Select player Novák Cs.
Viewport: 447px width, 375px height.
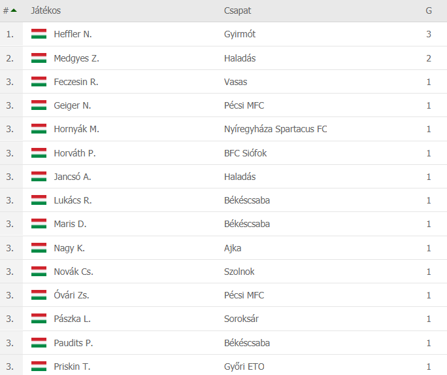tap(74, 272)
